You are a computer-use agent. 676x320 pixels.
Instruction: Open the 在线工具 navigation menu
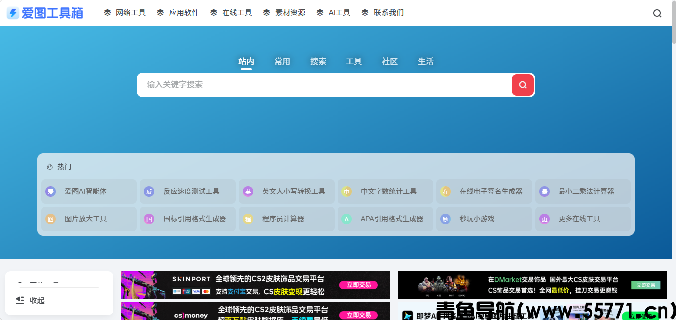click(231, 13)
